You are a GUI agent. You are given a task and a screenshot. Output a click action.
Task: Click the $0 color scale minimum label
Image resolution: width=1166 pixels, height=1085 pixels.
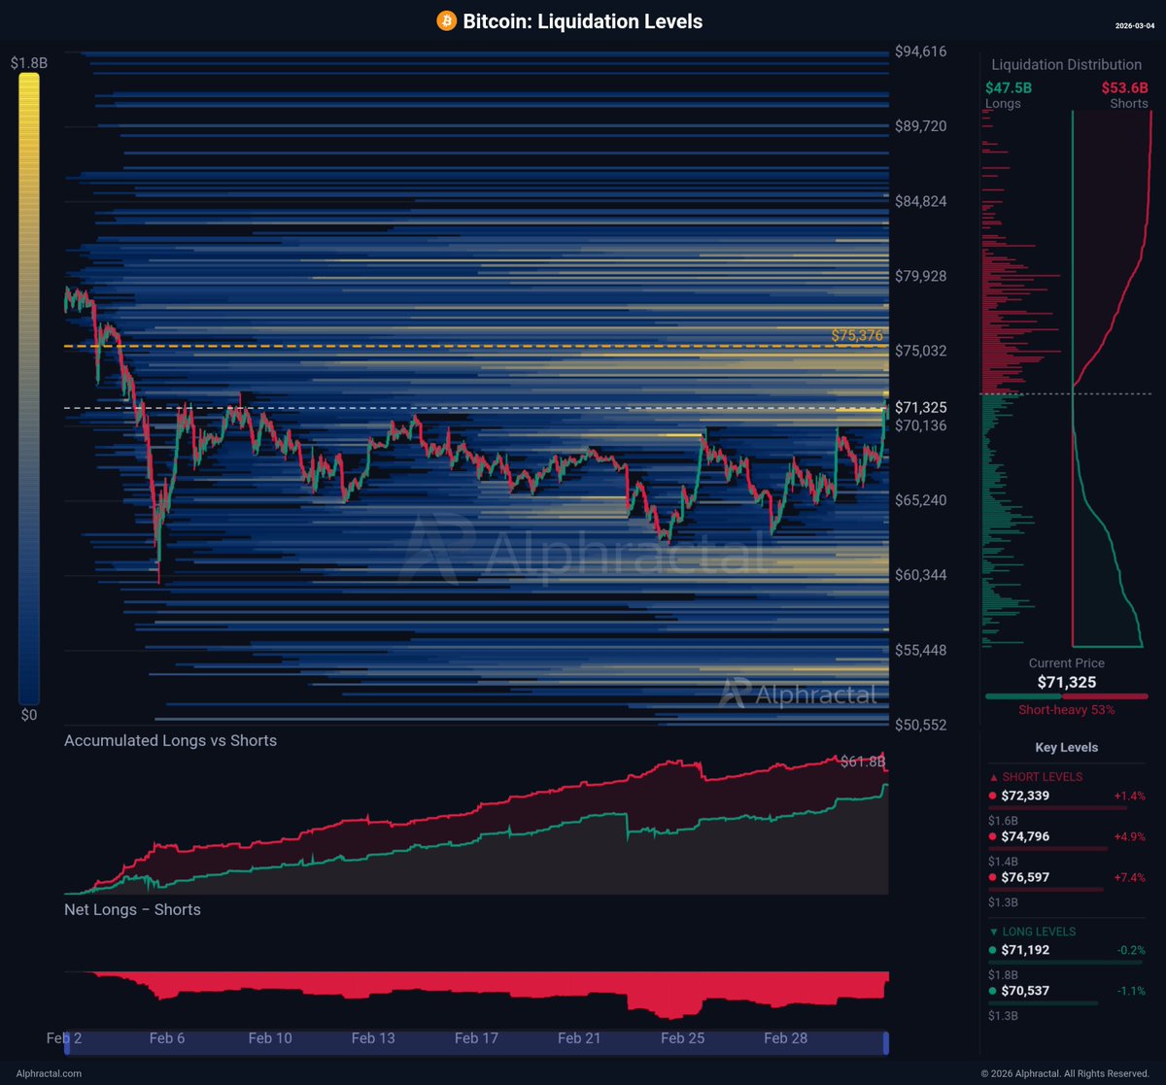pos(28,715)
